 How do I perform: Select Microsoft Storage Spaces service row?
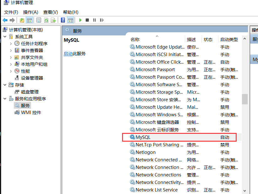pos(185,92)
